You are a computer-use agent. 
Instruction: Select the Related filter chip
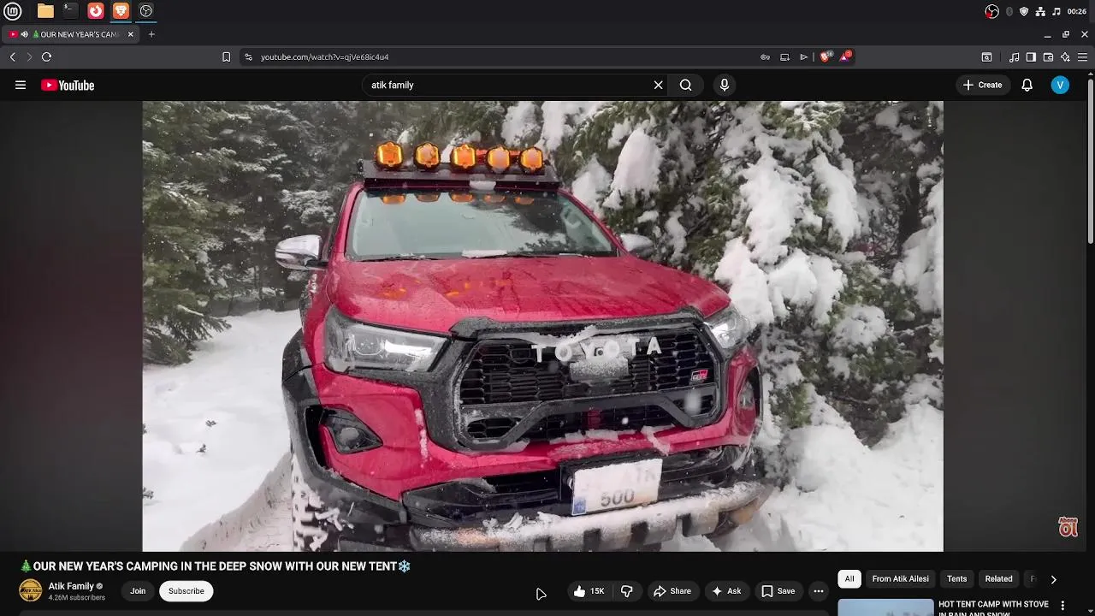pyautogui.click(x=998, y=578)
